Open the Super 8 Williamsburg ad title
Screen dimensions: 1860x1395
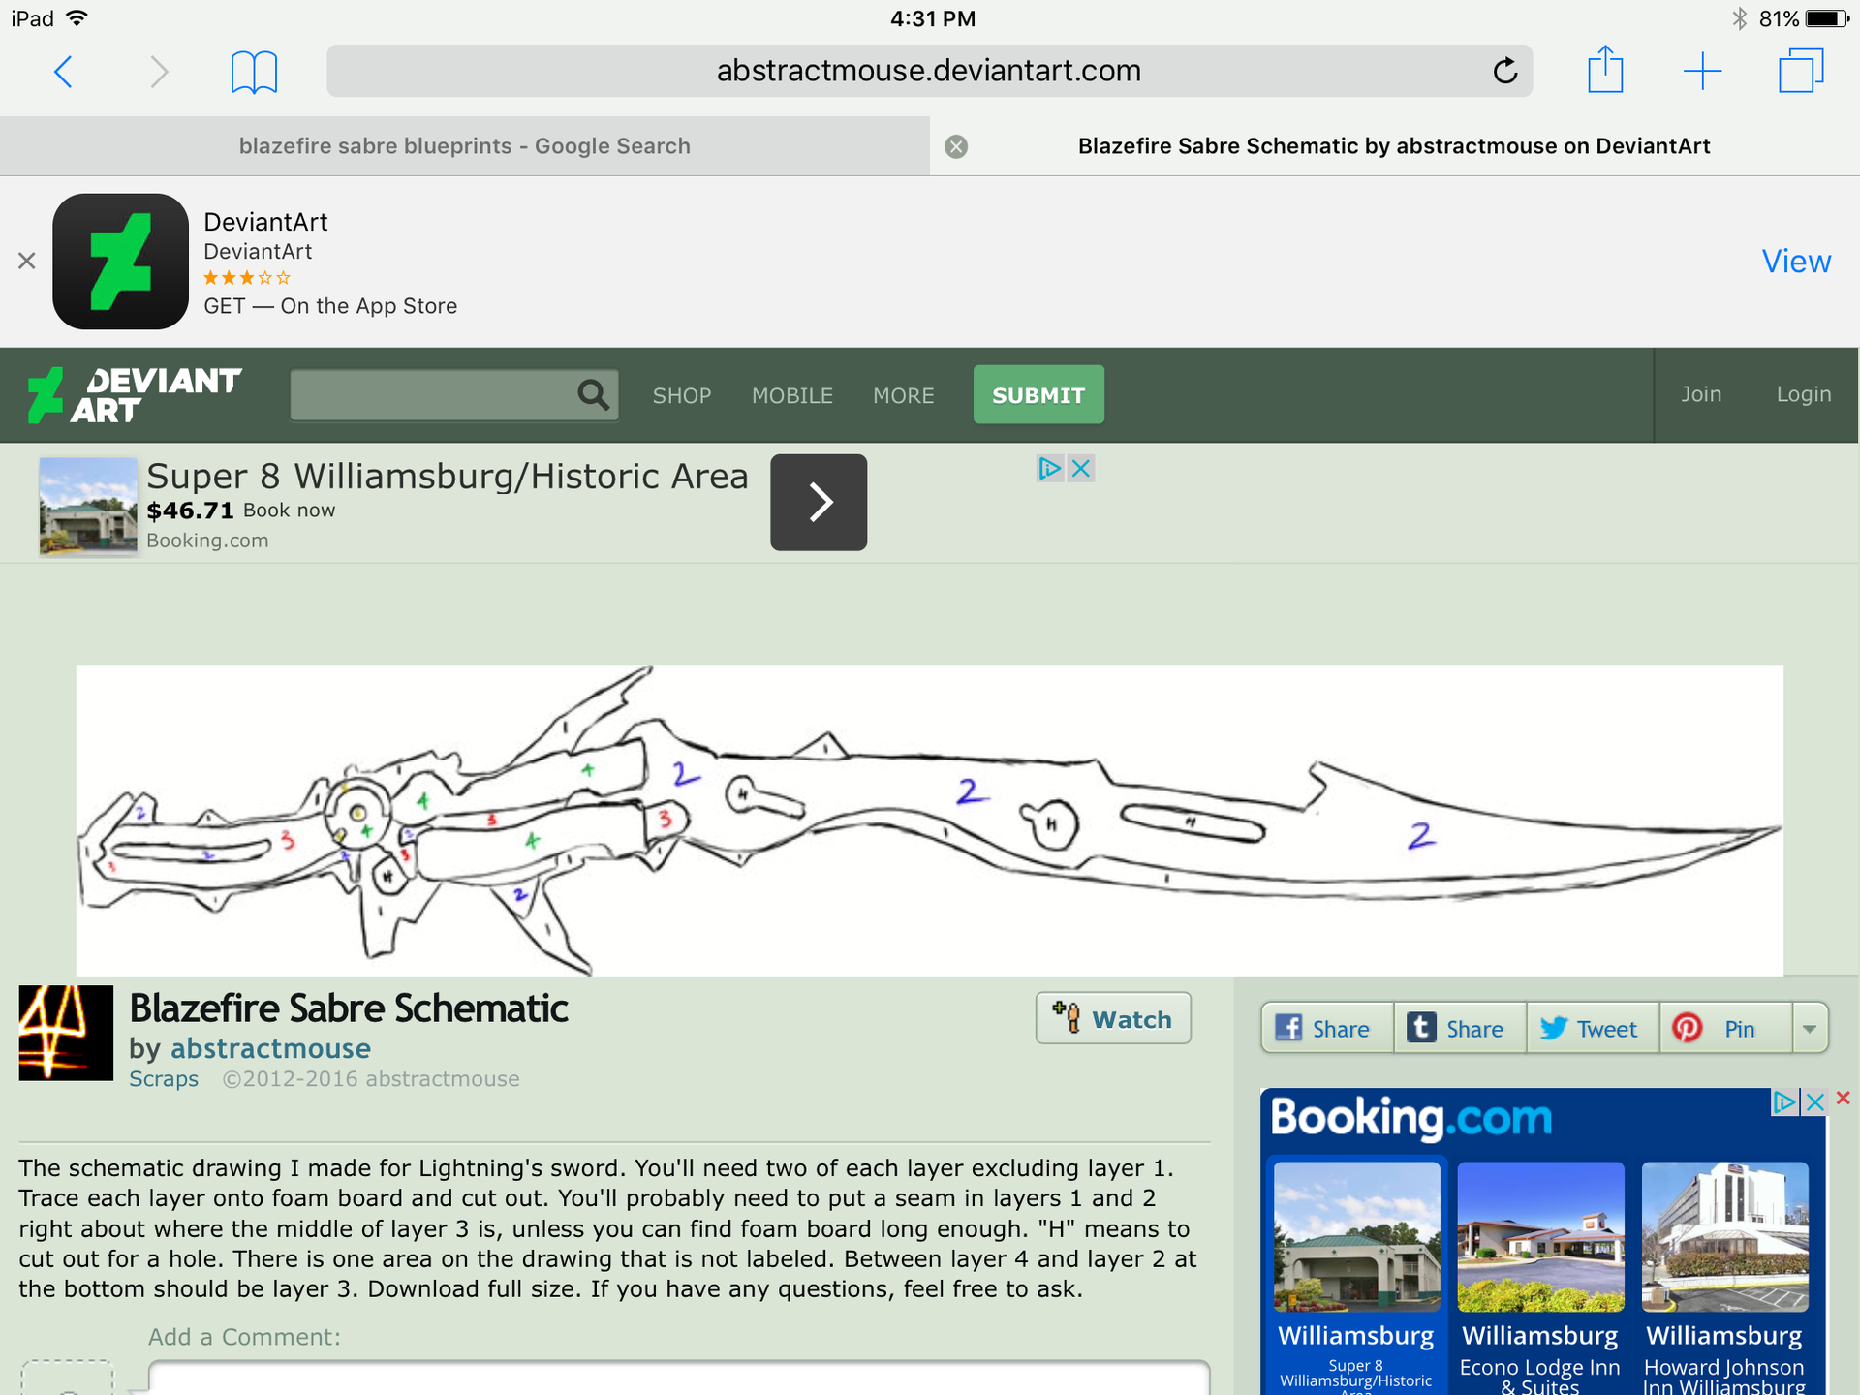(x=448, y=477)
